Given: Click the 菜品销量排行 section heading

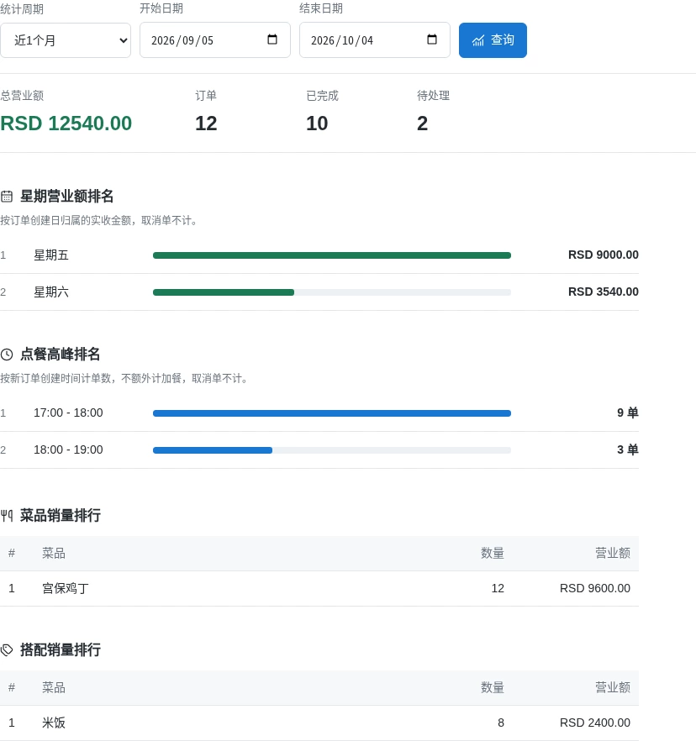Looking at the screenshot, I should (x=60, y=515).
